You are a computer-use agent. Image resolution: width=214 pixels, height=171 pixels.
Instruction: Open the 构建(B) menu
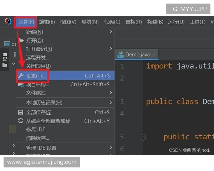[155, 22]
